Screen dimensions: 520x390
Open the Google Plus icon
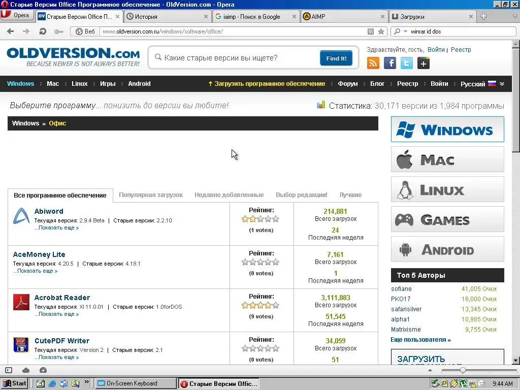(424, 63)
